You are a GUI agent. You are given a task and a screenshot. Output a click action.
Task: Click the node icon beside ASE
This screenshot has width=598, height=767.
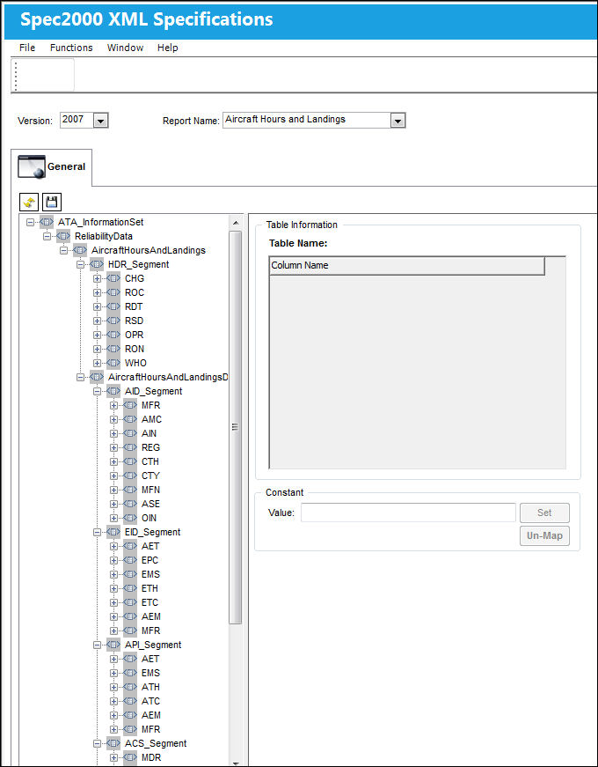click(130, 504)
